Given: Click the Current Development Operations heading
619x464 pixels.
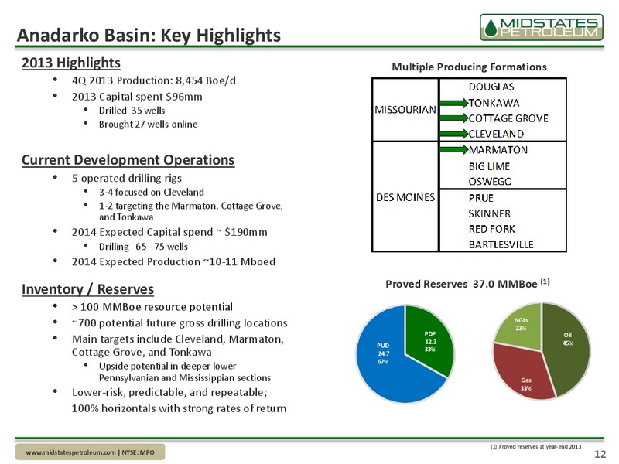Looking at the screenshot, I should [128, 160].
